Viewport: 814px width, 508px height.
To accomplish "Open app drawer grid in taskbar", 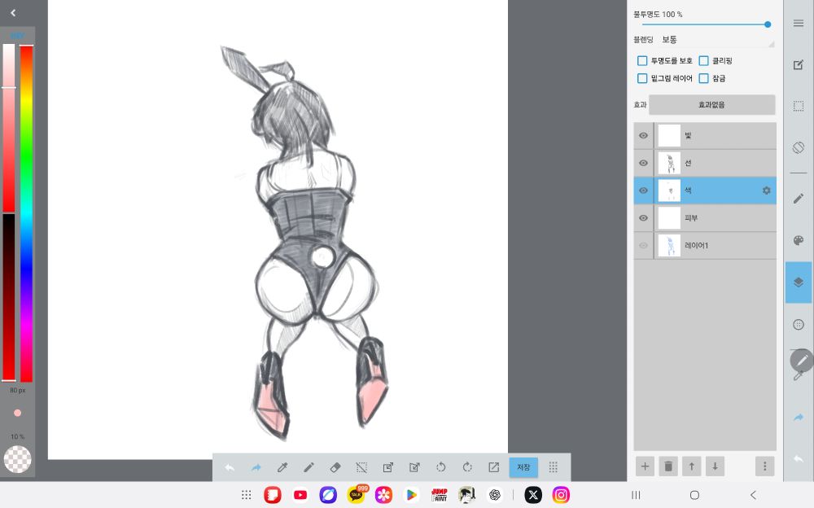I will (x=247, y=495).
